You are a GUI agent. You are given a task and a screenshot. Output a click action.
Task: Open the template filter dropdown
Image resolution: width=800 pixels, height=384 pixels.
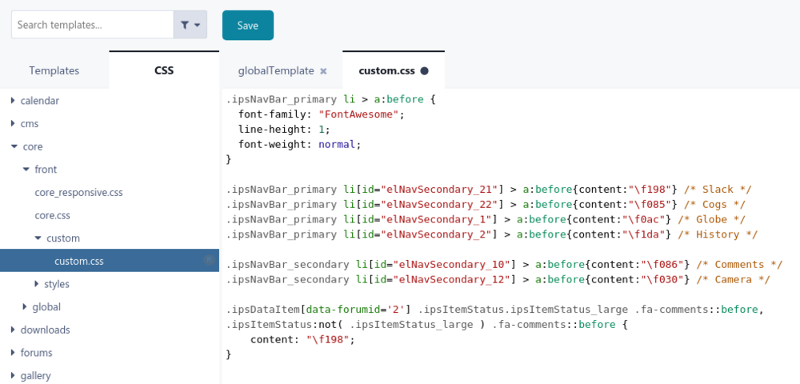pyautogui.click(x=190, y=25)
